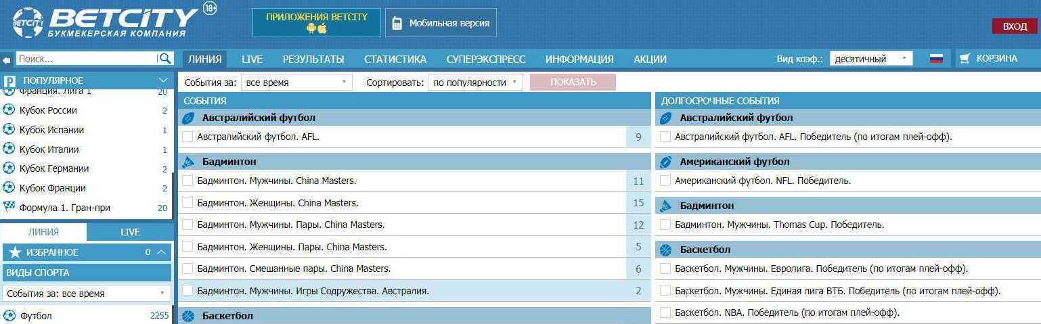Click the badminton shuttlecock icon in События
Viewport: 1041px width, 324px height.
pos(189,162)
